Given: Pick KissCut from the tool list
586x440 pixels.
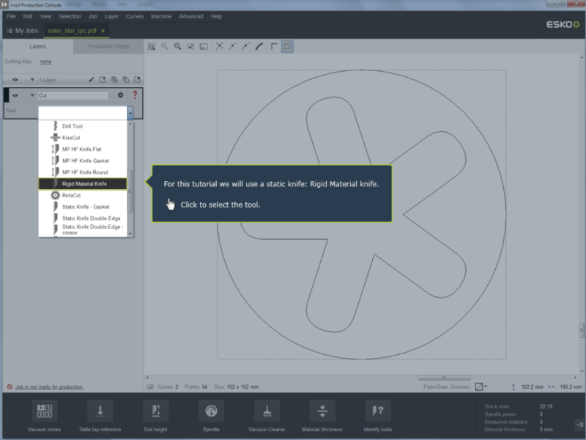Looking at the screenshot, I should pyautogui.click(x=83, y=138).
